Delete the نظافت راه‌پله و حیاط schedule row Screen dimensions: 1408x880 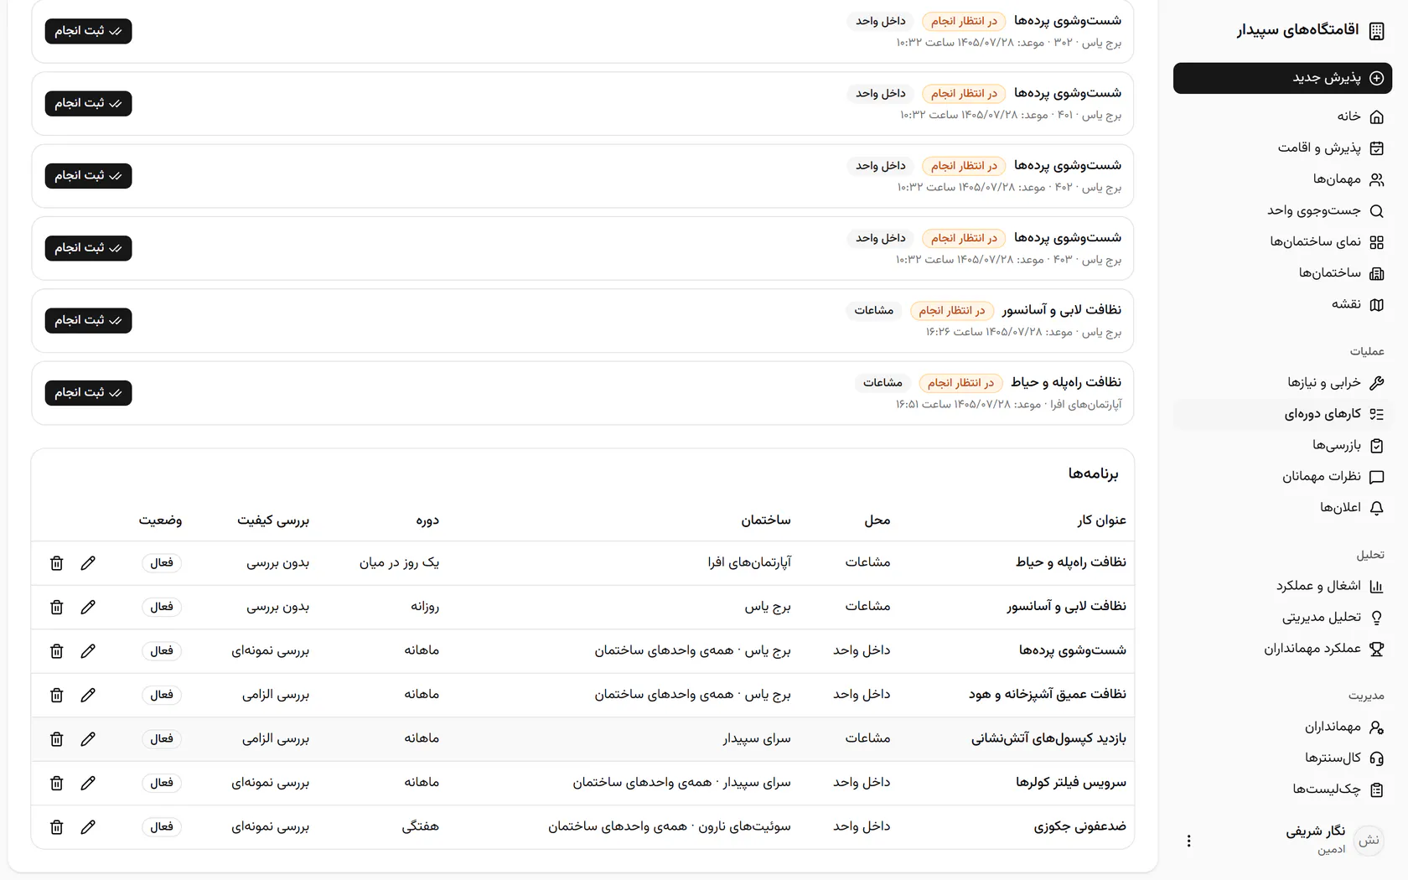pyautogui.click(x=57, y=563)
